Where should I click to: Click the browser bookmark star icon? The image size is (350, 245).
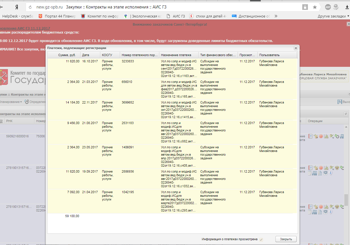pos(315,7)
